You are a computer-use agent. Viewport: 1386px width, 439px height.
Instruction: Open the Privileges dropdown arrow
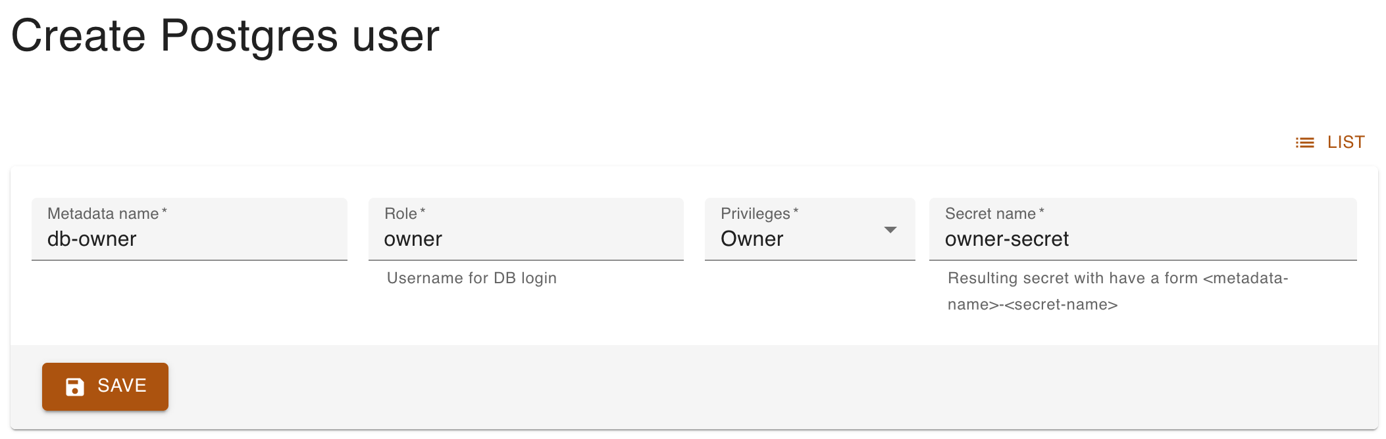click(x=892, y=229)
